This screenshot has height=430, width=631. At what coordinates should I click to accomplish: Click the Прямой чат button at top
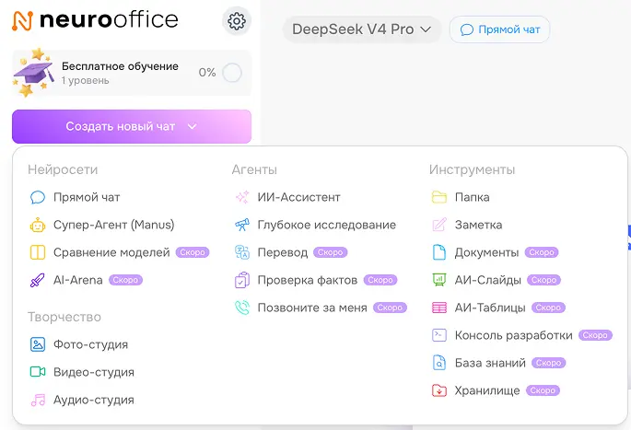(499, 29)
